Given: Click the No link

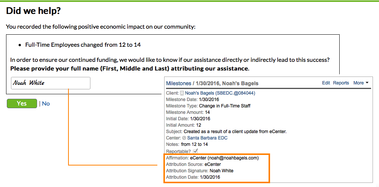Looking at the screenshot, I should click(46, 103).
